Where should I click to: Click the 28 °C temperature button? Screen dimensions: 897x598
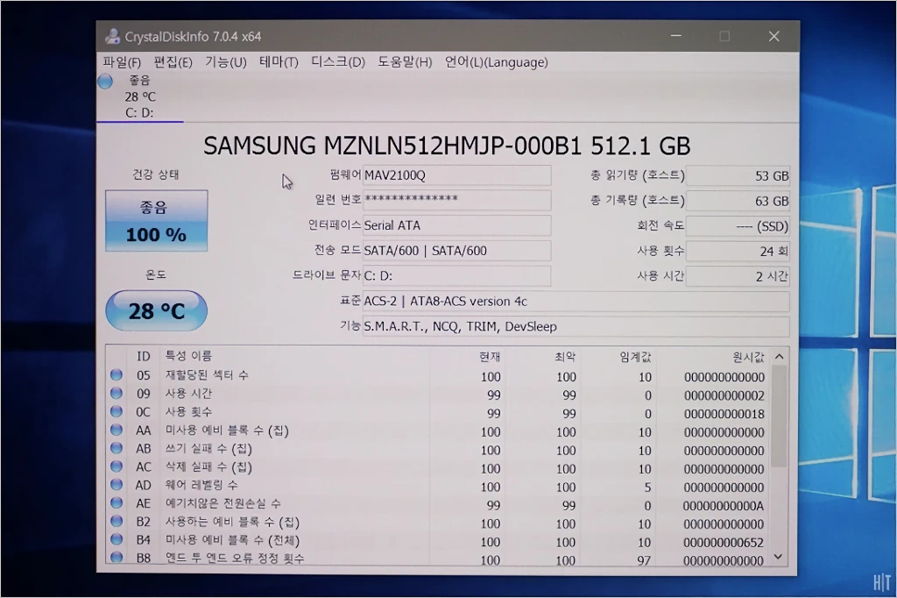[156, 310]
